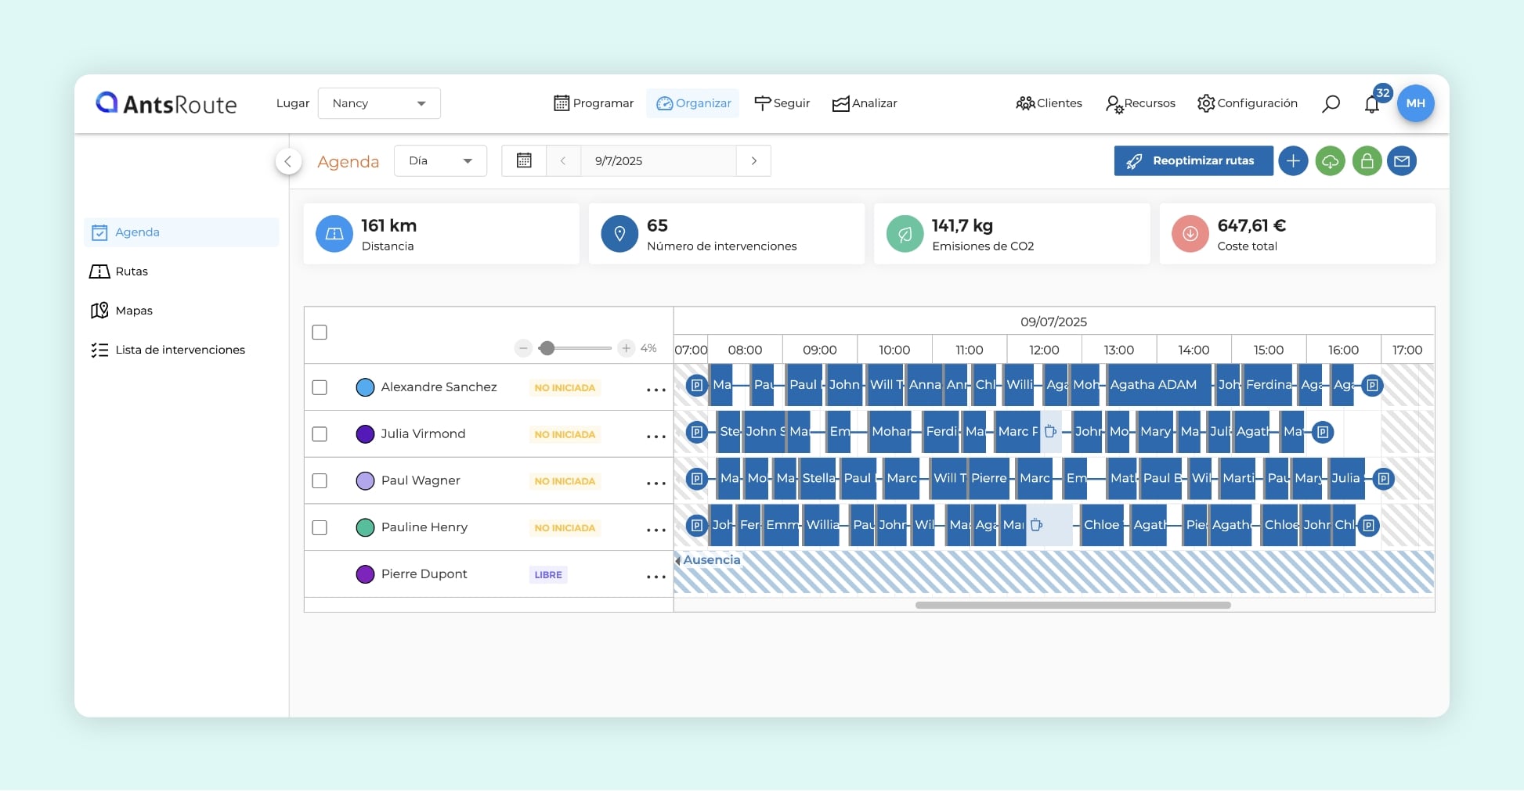Click the green cloud upload icon

[x=1330, y=161]
